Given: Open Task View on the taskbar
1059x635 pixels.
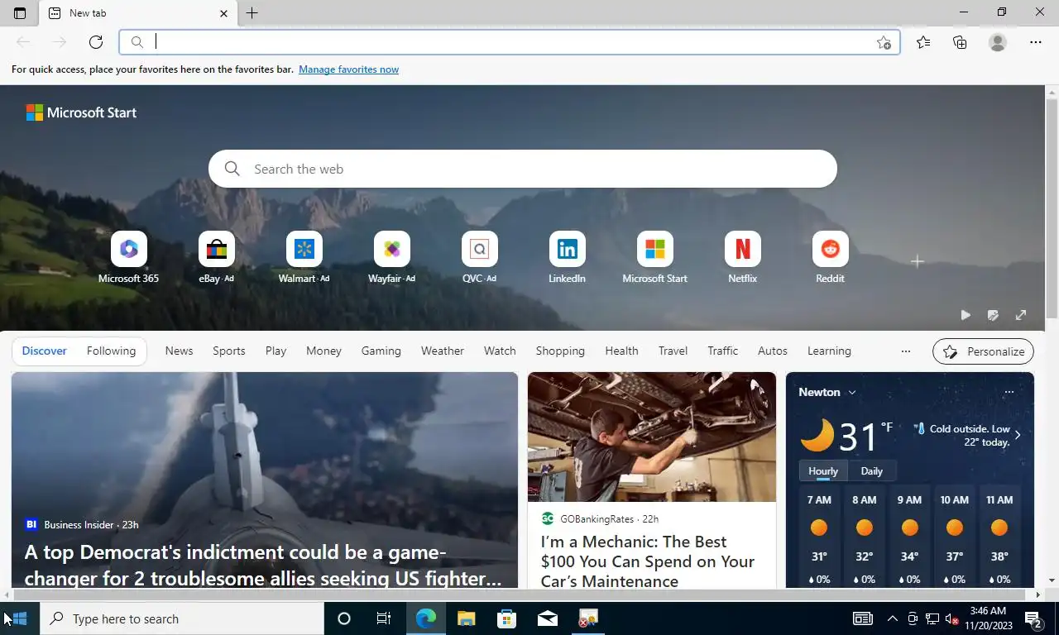Looking at the screenshot, I should tap(384, 618).
